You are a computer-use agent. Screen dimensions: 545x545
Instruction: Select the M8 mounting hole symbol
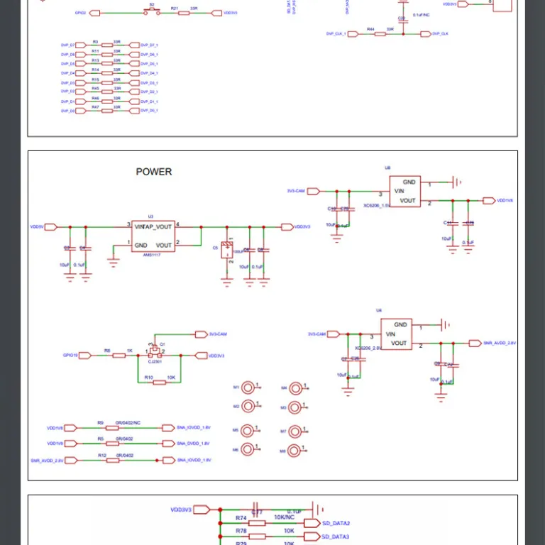click(294, 451)
